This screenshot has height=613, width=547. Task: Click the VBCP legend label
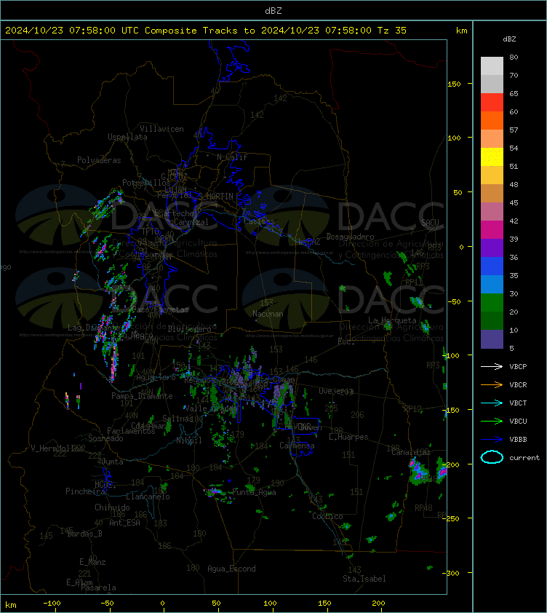click(518, 366)
